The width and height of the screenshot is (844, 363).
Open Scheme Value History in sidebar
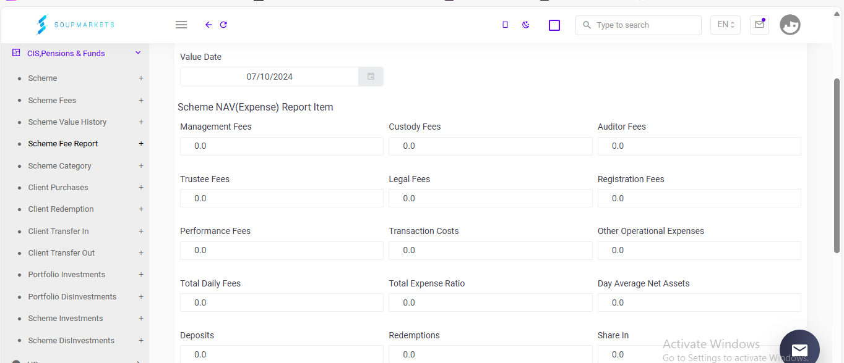click(67, 122)
